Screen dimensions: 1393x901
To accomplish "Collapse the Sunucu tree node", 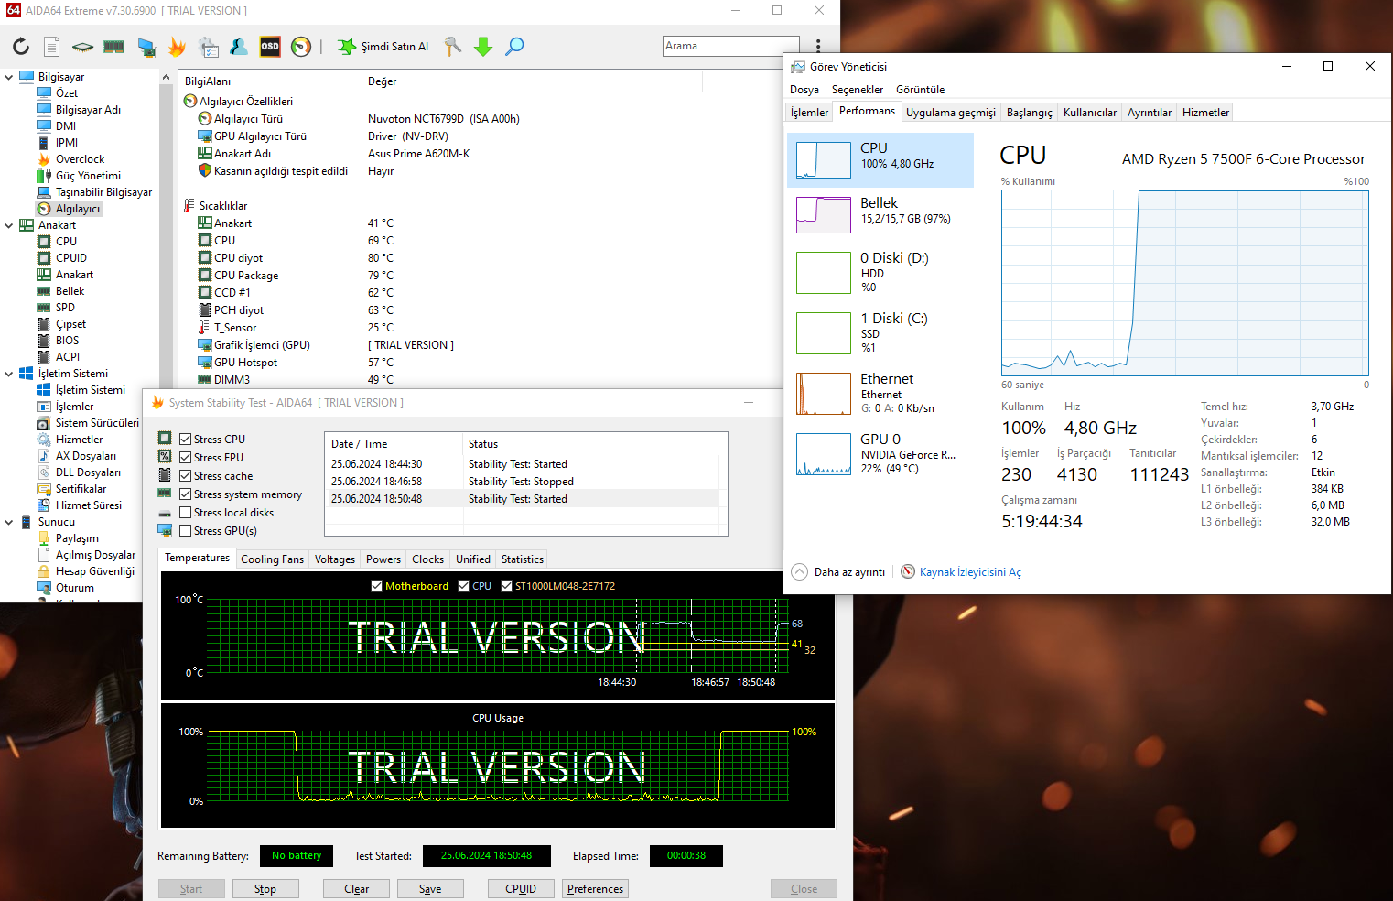I will 8,522.
